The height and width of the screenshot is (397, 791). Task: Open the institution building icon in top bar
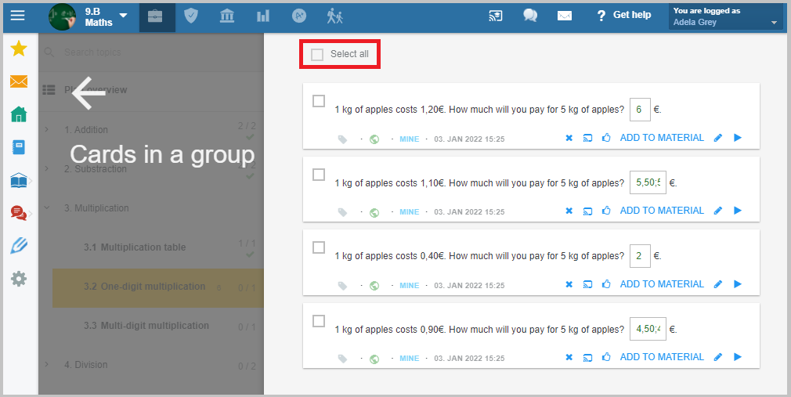tap(227, 16)
